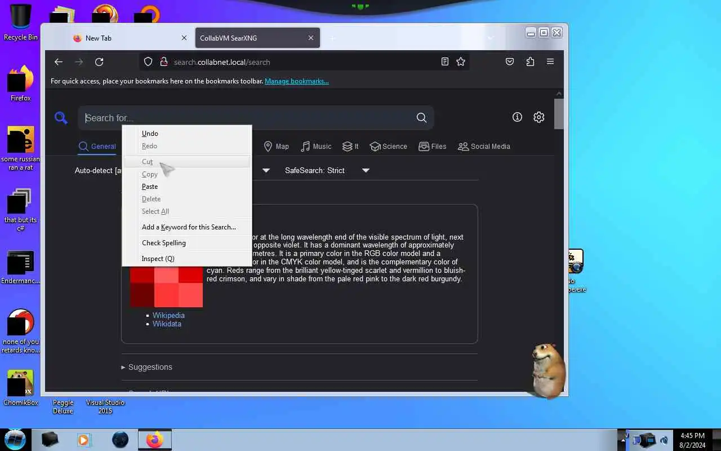The height and width of the screenshot is (451, 721).
Task: Open SearXNG preferences gear icon
Action: pyautogui.click(x=539, y=117)
